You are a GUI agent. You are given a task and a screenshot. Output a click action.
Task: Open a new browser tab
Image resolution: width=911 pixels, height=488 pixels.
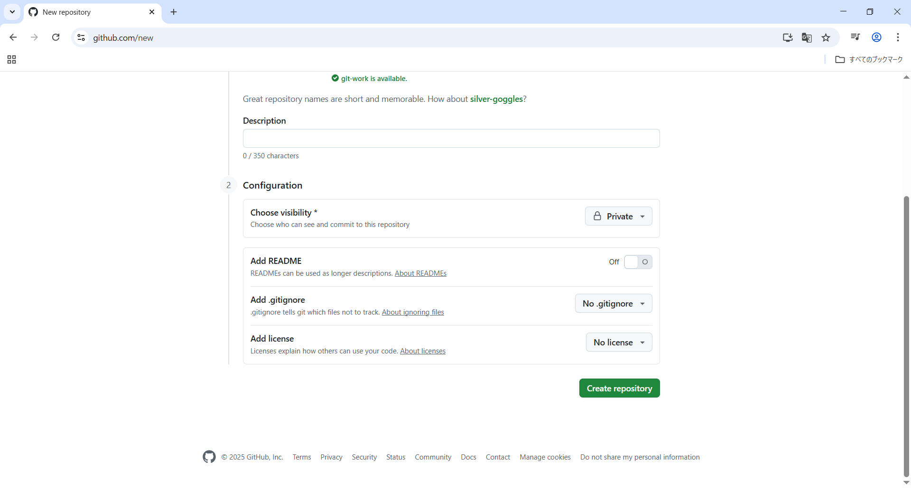click(174, 12)
